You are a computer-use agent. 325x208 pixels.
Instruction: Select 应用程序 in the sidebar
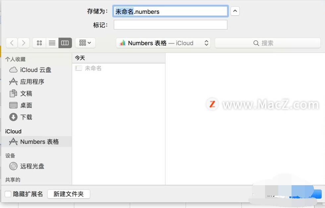(x=36, y=82)
